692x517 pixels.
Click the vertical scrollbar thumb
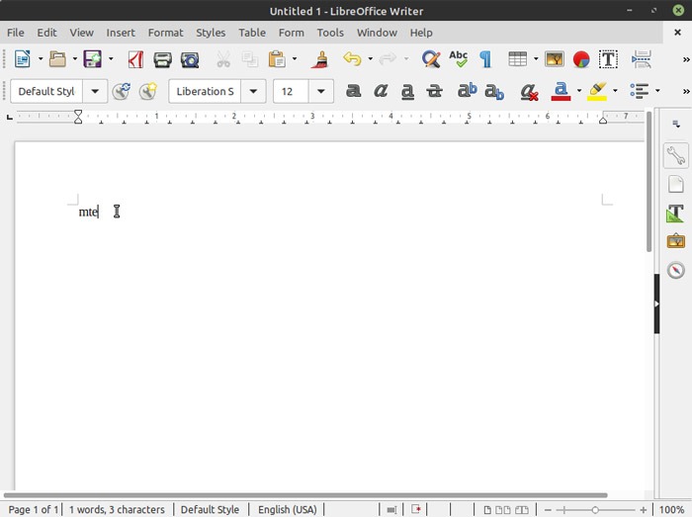point(649,181)
